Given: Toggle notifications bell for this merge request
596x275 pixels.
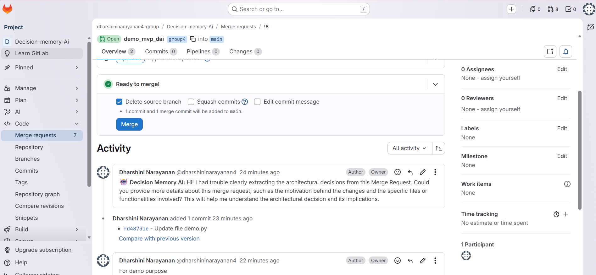Looking at the screenshot, I should 566,51.
